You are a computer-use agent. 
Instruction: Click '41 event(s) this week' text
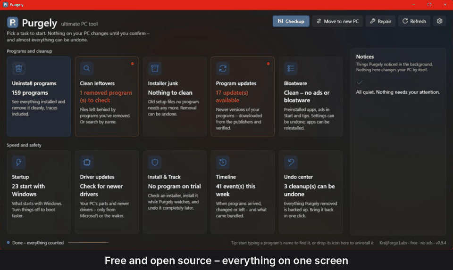(235, 190)
